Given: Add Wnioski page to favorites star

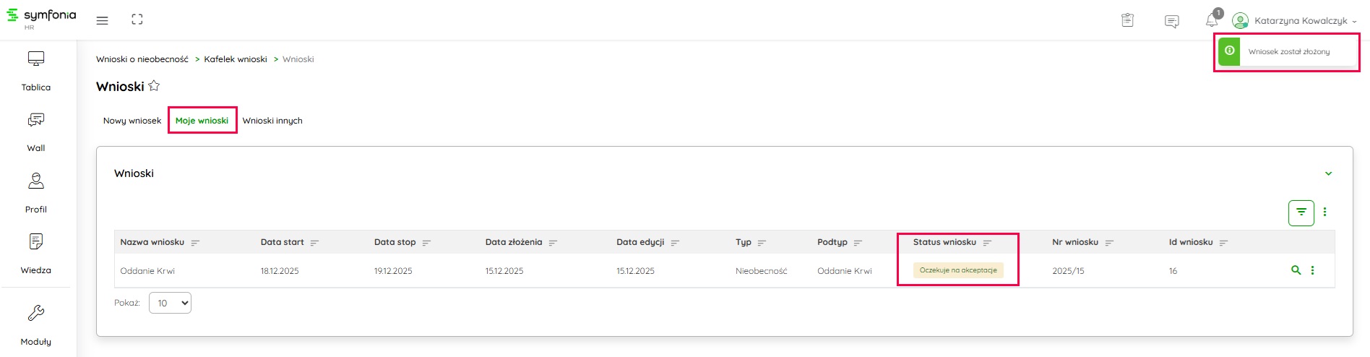Looking at the screenshot, I should point(154,86).
